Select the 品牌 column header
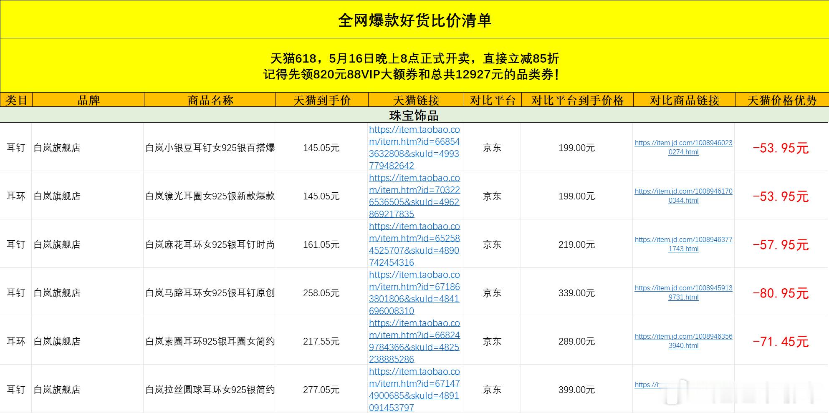The image size is (829, 413). tap(88, 100)
